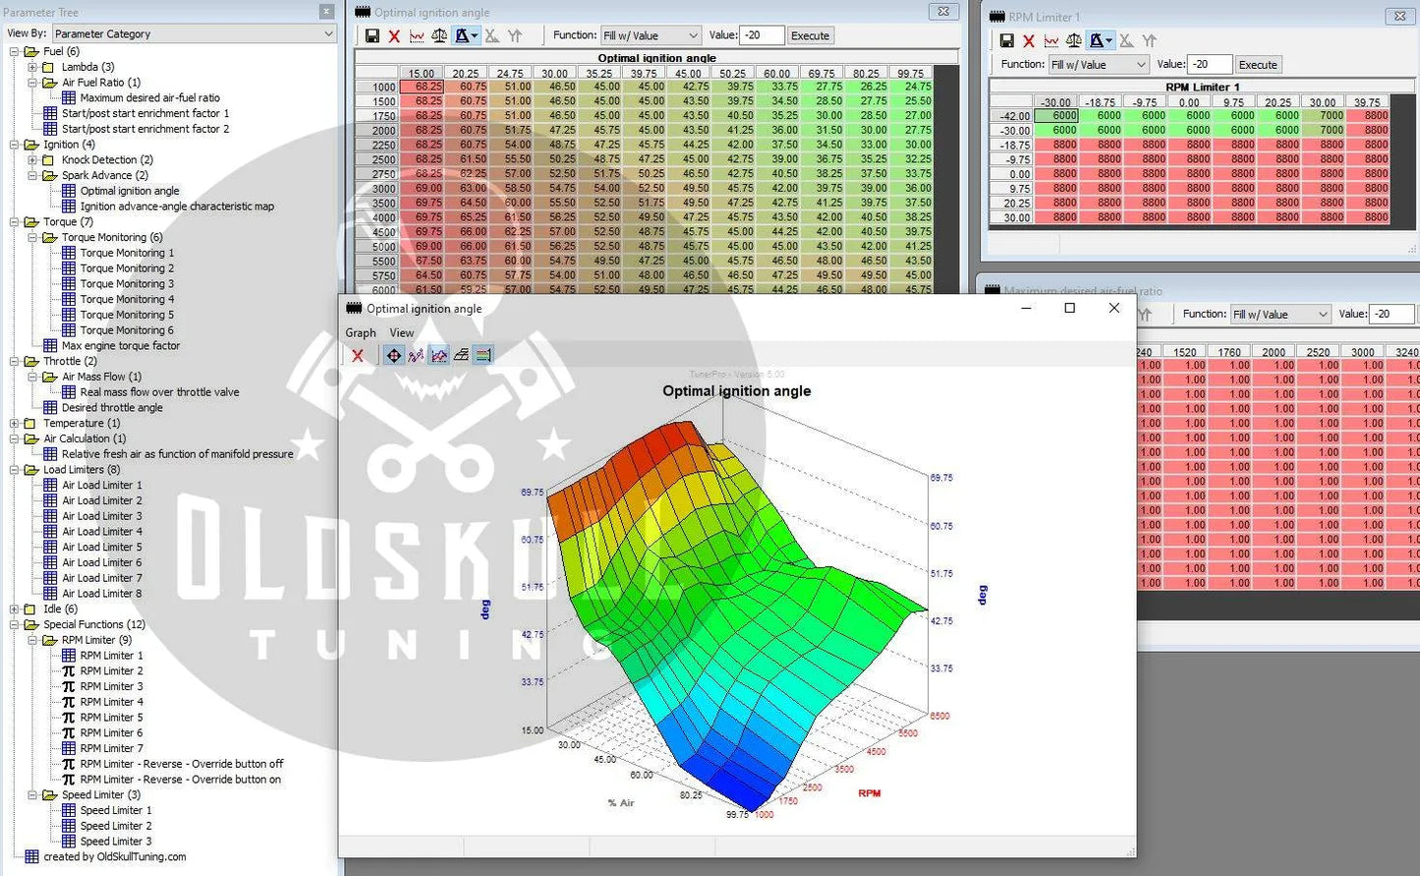Open the View By Parameter Category dropdown
The width and height of the screenshot is (1420, 876).
point(195,33)
